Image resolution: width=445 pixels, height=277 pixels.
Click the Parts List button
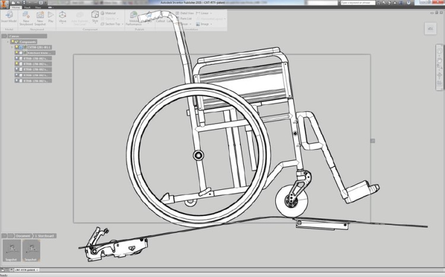(185, 18)
